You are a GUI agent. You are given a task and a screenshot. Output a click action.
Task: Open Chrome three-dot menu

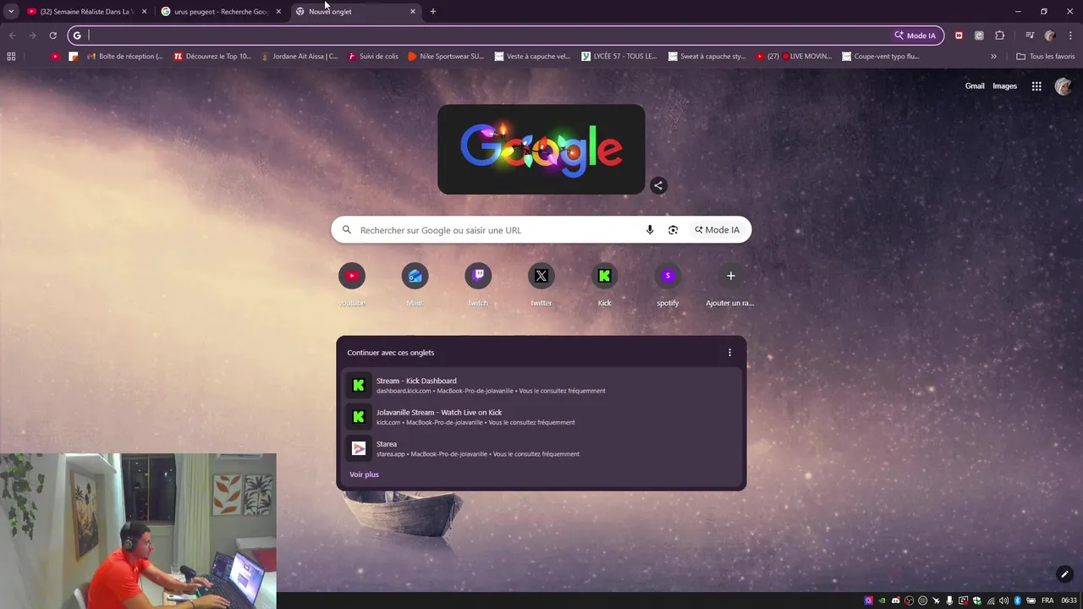coord(1070,36)
